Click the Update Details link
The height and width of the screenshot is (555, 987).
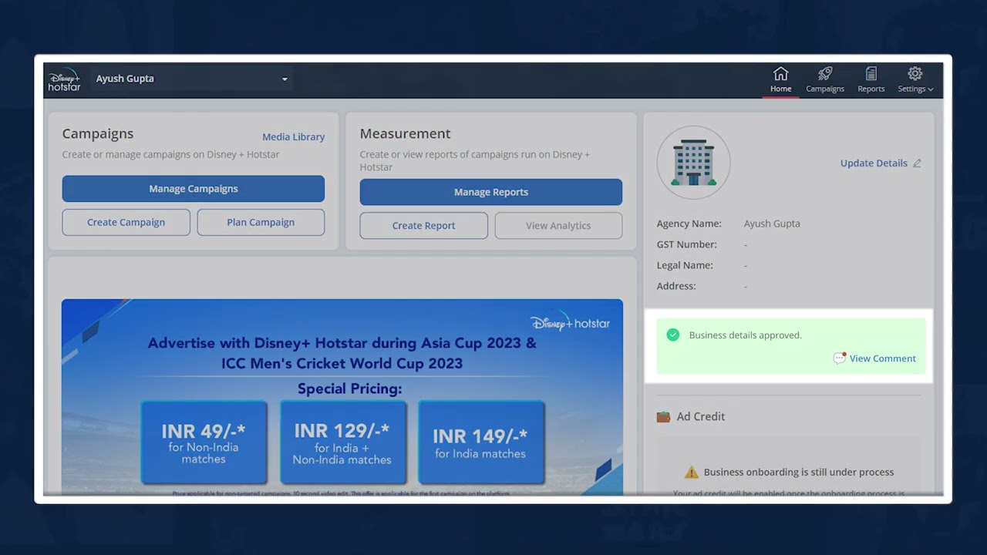[874, 163]
